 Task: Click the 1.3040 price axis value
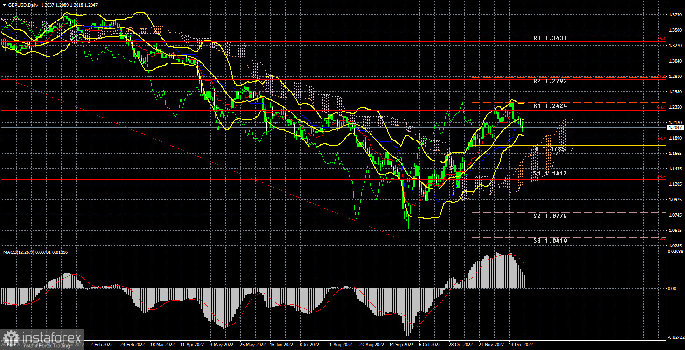pyautogui.click(x=675, y=61)
